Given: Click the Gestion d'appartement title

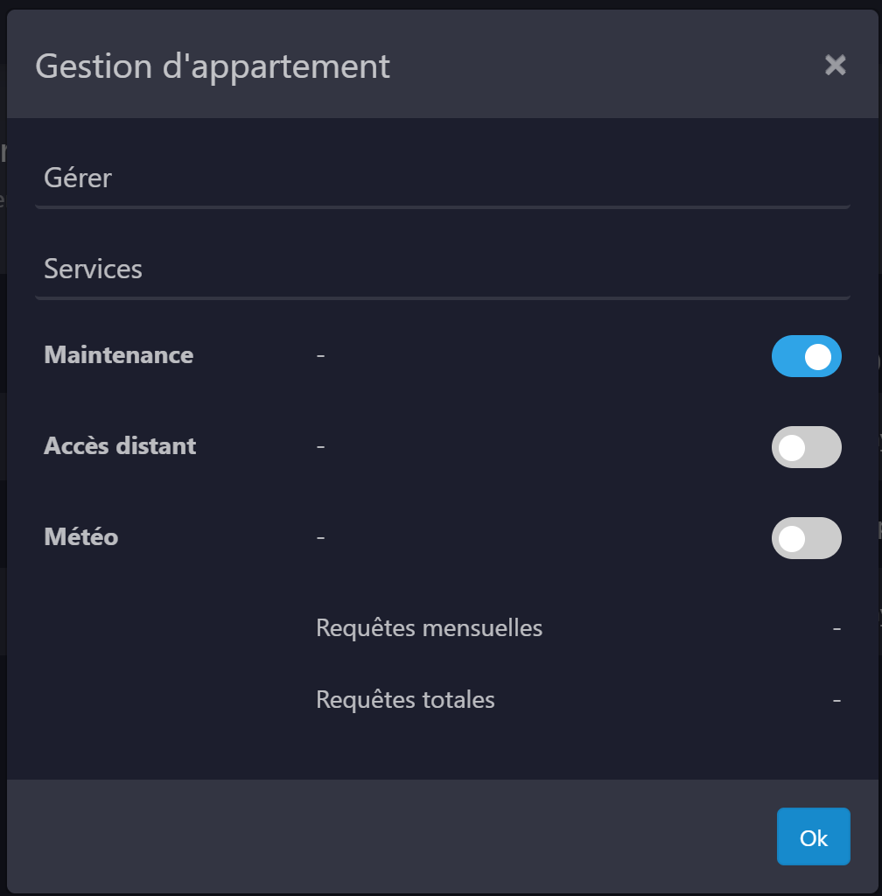Looking at the screenshot, I should 213,66.
